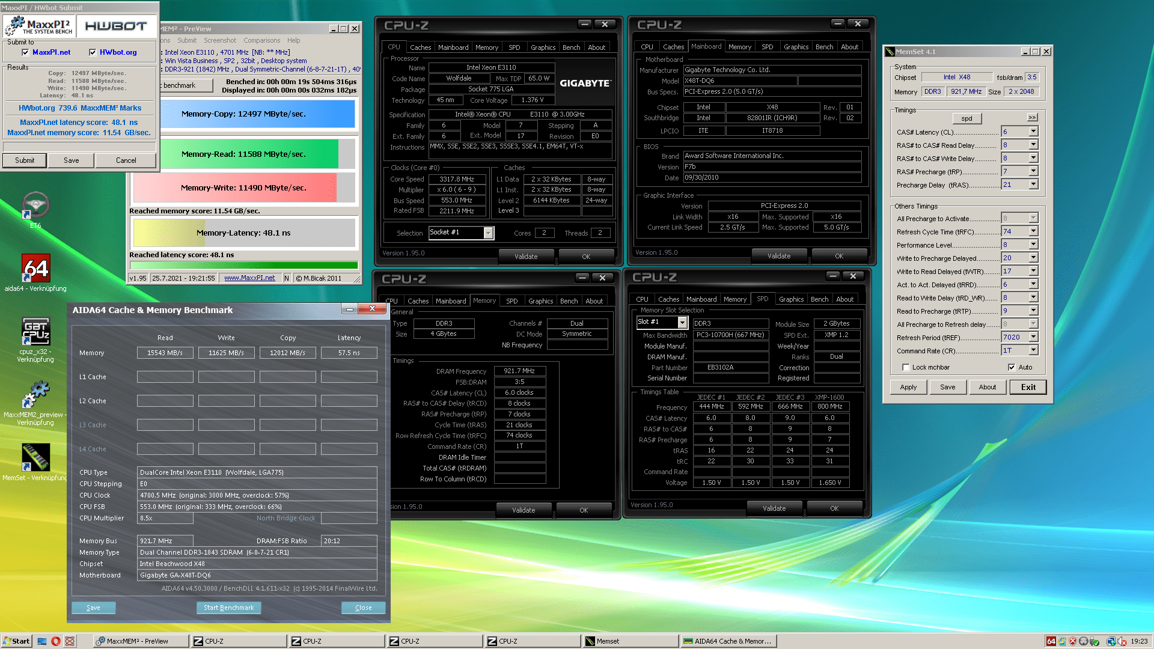The height and width of the screenshot is (649, 1154).
Task: Click the Exit button in MemSet
Action: (1028, 387)
